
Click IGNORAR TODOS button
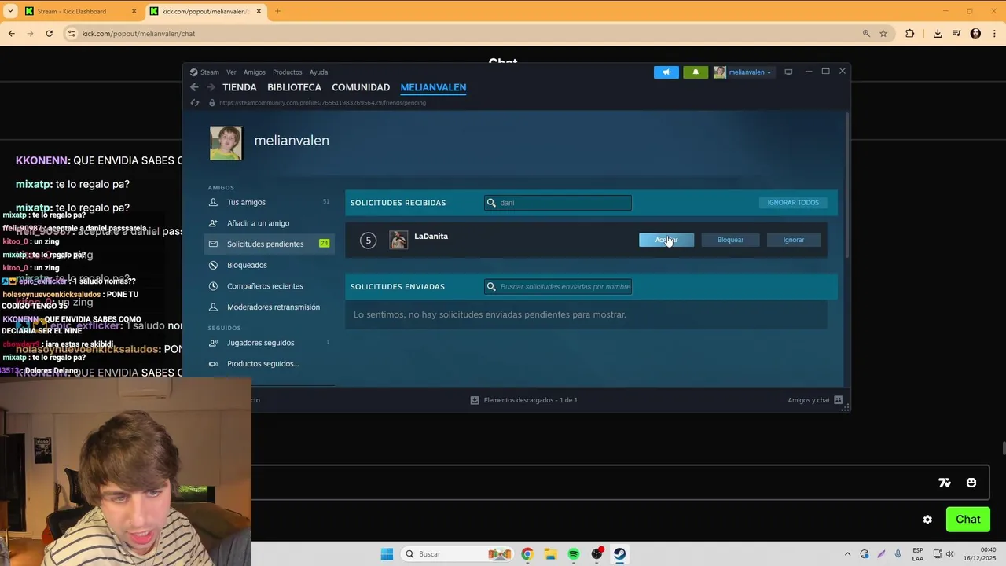(x=793, y=203)
